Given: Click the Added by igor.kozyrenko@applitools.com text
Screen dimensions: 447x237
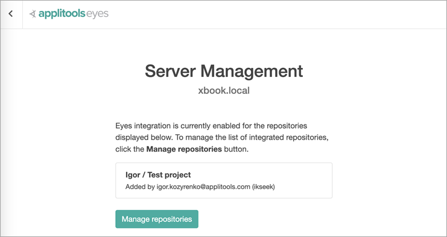Looking at the screenshot, I should point(200,187).
